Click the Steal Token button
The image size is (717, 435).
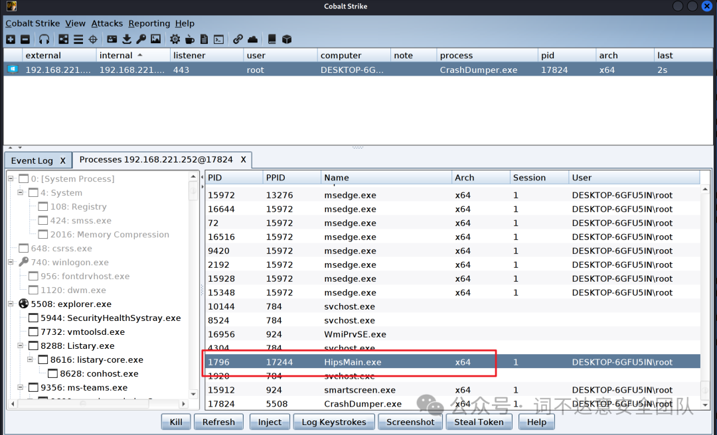[x=479, y=422]
